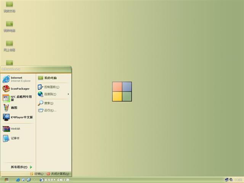Open the 我的电脑 desktop icon
This screenshot has width=244, height=183.
[9, 26]
